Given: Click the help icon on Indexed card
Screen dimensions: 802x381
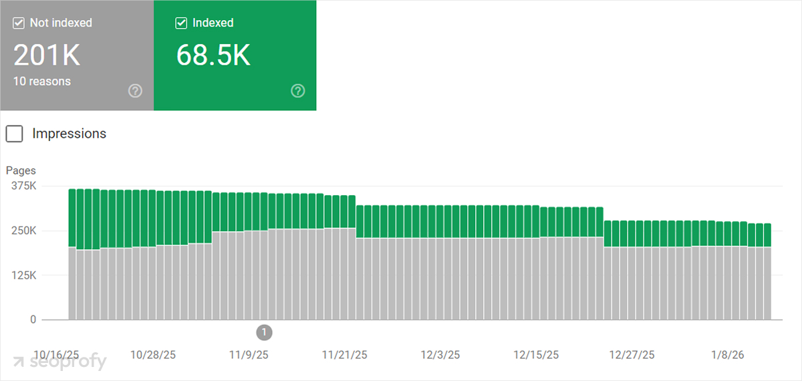Looking at the screenshot, I should tap(298, 91).
